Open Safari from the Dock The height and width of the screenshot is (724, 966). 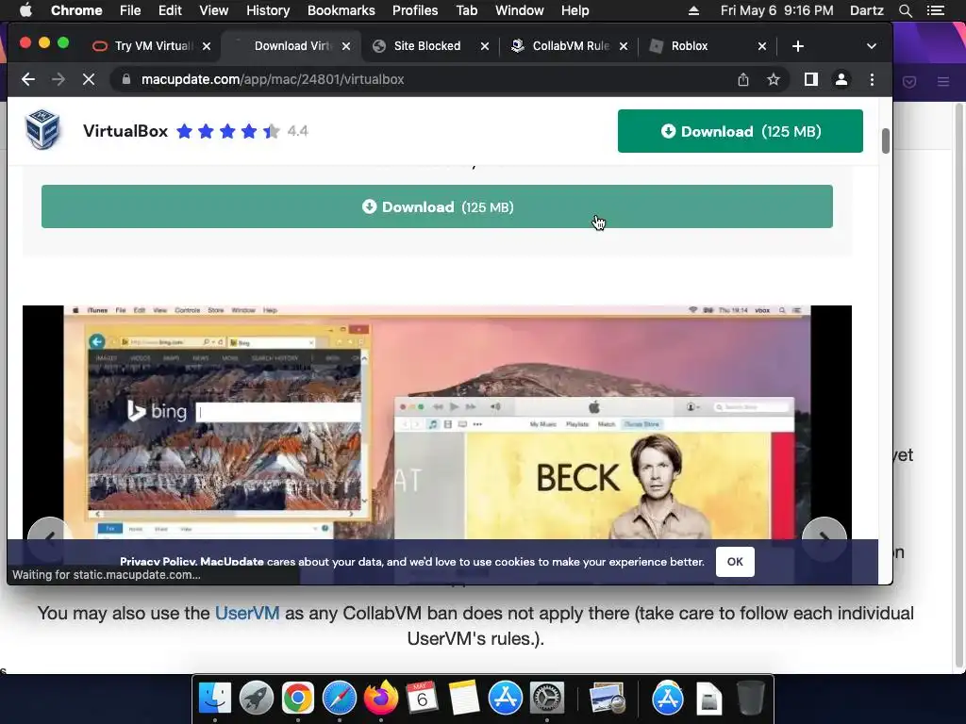click(340, 699)
